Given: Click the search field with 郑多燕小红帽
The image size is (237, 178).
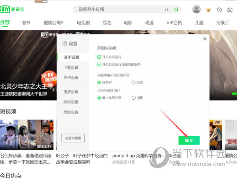Looking at the screenshot, I should [127, 9].
